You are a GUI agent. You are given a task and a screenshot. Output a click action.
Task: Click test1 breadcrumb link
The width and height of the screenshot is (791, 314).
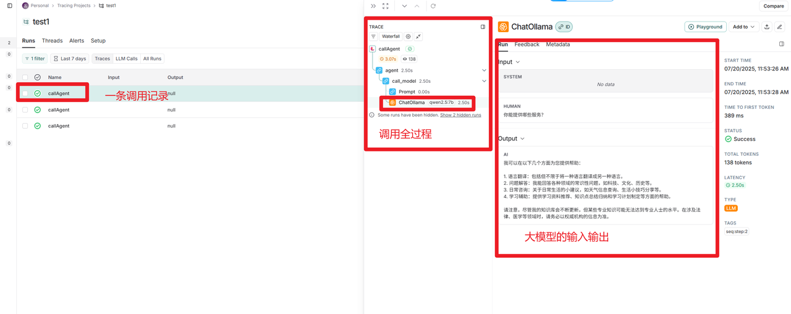point(111,6)
